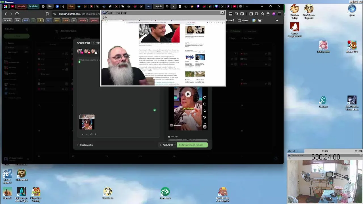Image resolution: width=363 pixels, height=204 pixels.
Task: Open the ccz bookmark
Action: [x=57, y=20]
